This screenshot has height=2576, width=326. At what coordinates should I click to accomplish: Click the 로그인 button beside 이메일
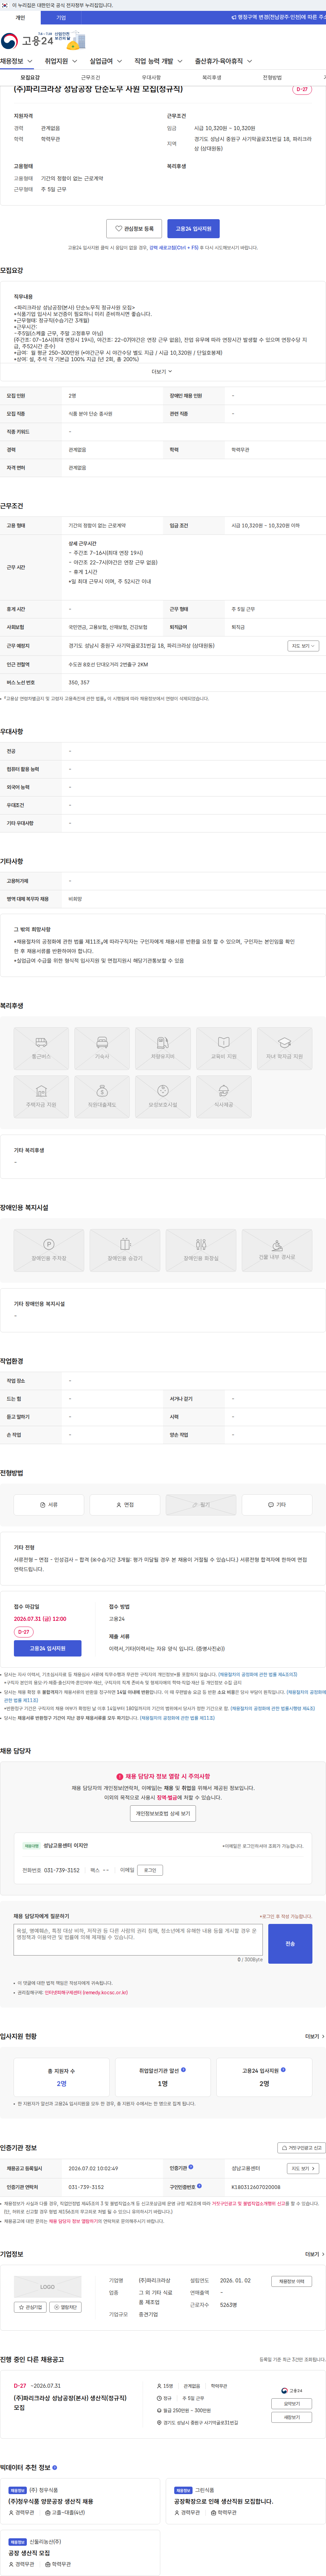[150, 1870]
